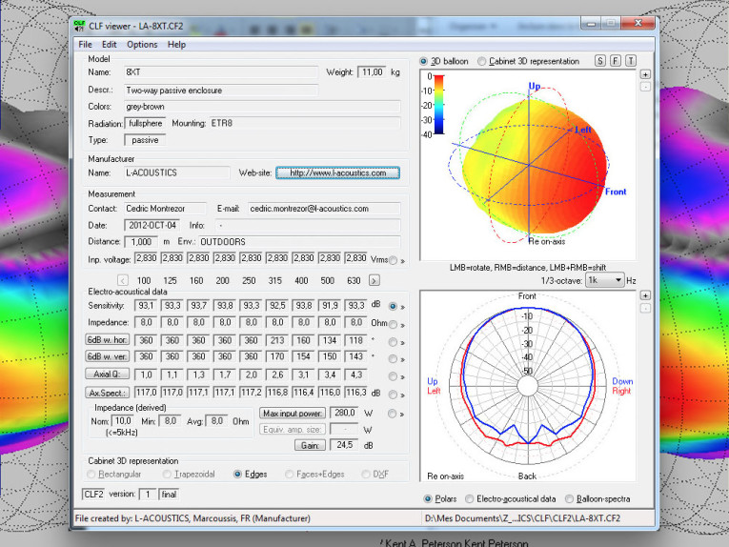Click the Contact field Cedric Montrezor
This screenshot has width=729, height=547.
tap(165, 209)
